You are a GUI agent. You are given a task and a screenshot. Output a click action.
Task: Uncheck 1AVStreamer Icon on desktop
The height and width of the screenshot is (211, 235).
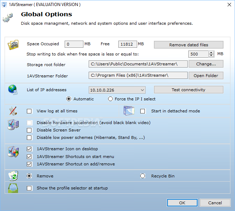point(29,149)
